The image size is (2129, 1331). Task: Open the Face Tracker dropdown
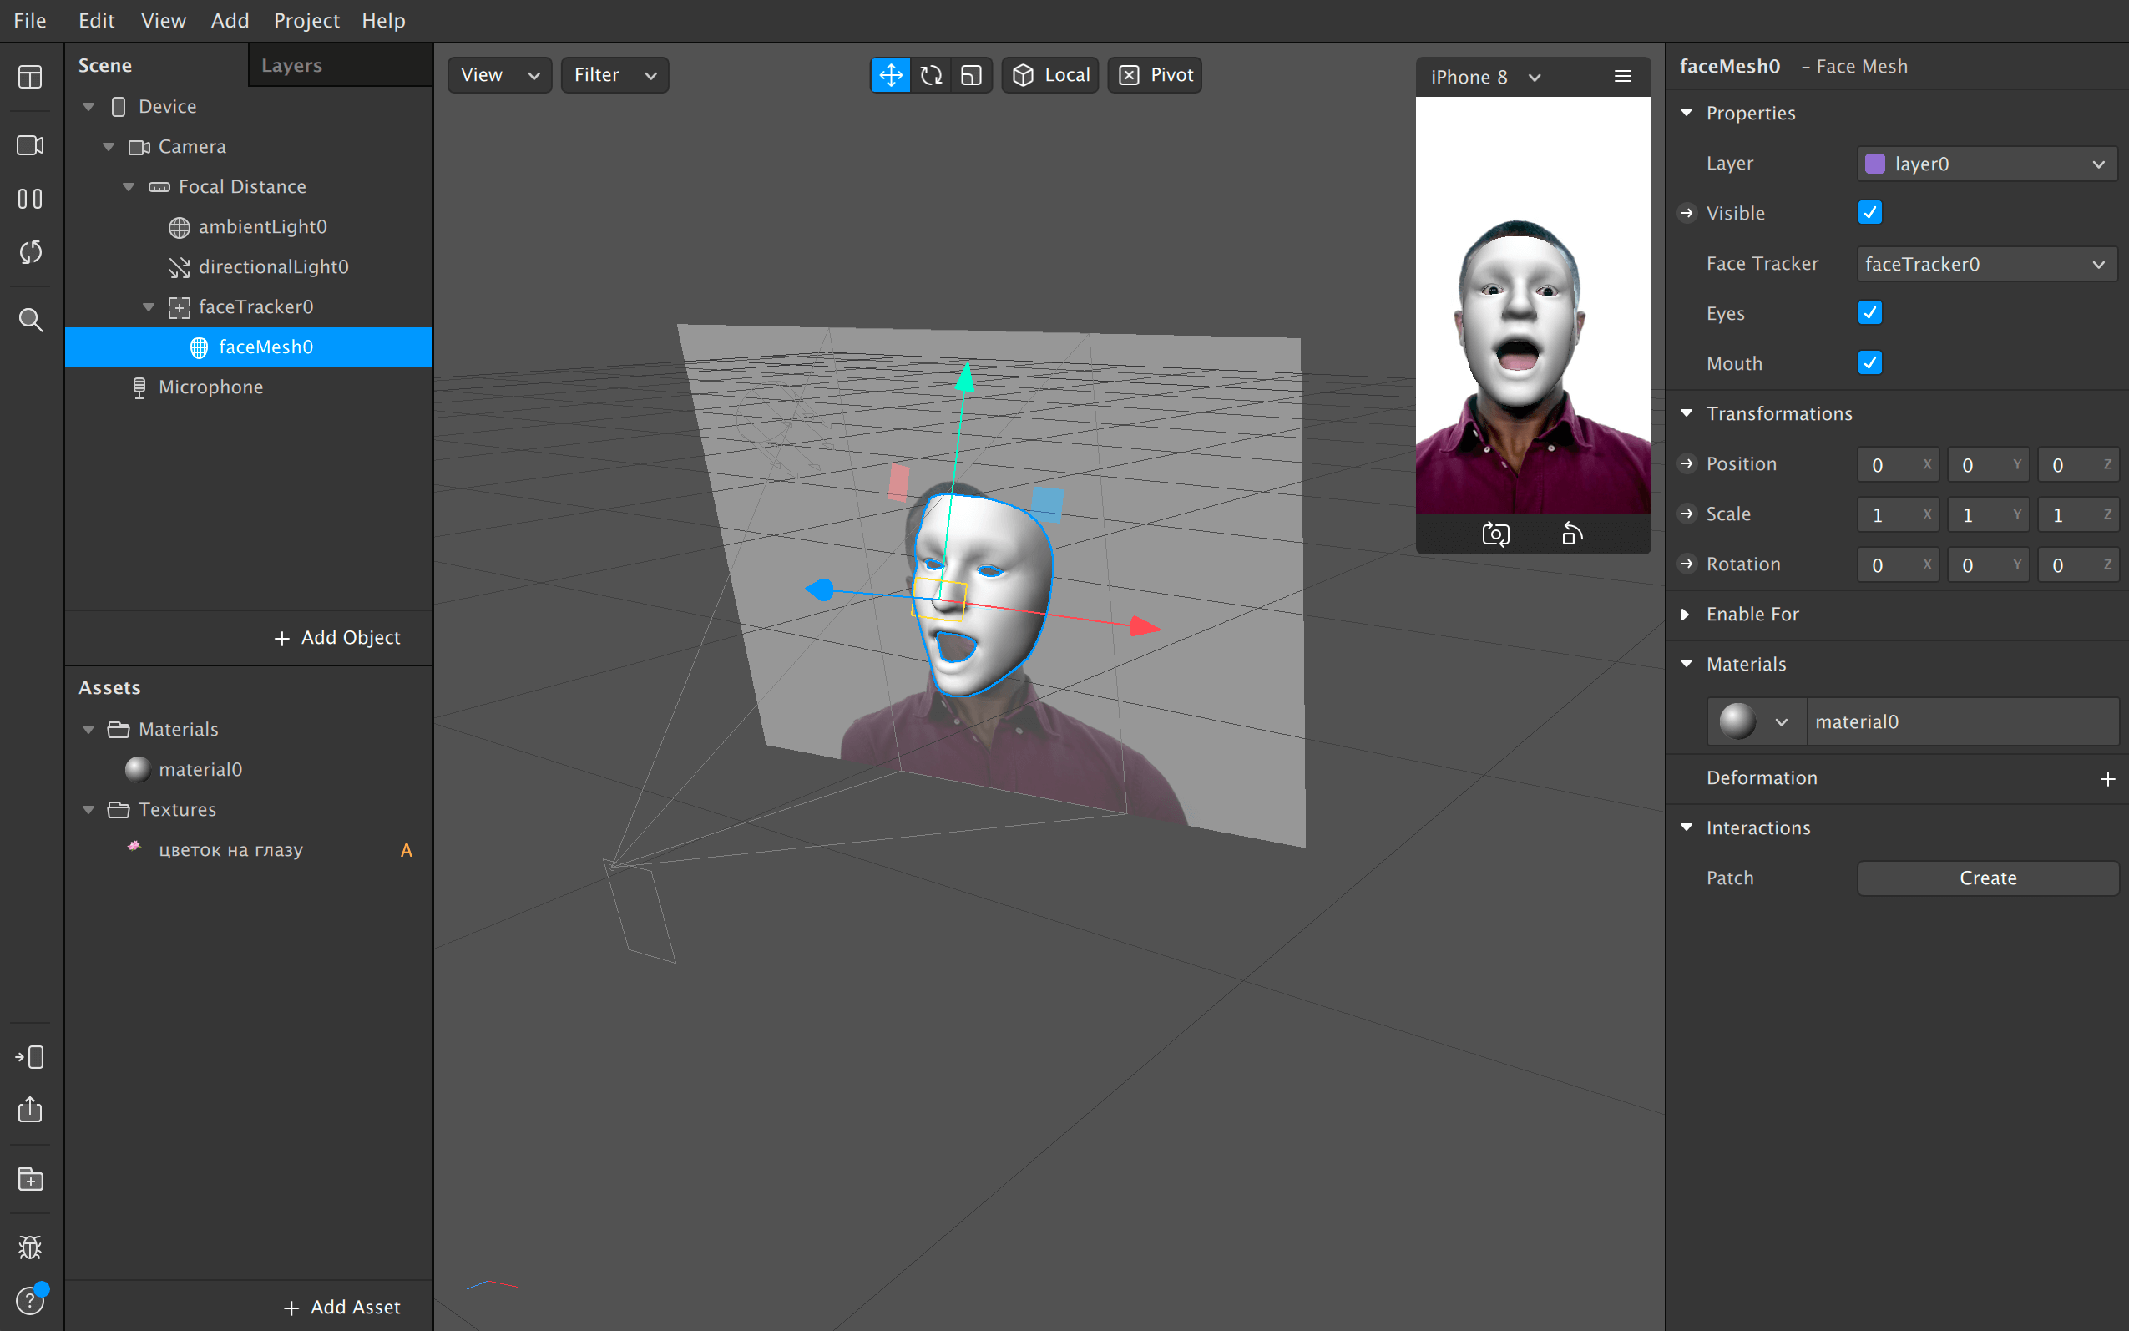click(1987, 264)
